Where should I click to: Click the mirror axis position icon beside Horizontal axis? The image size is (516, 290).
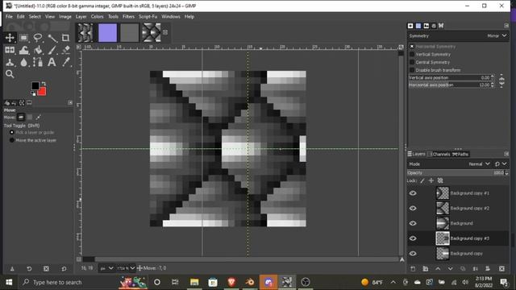pos(501,85)
